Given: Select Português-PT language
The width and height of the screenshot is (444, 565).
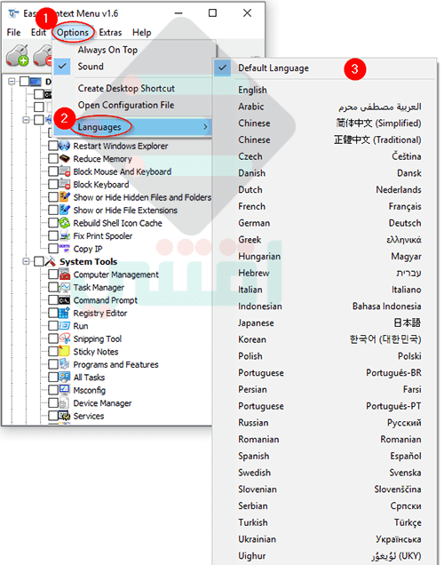Looking at the screenshot, I should [x=325, y=406].
